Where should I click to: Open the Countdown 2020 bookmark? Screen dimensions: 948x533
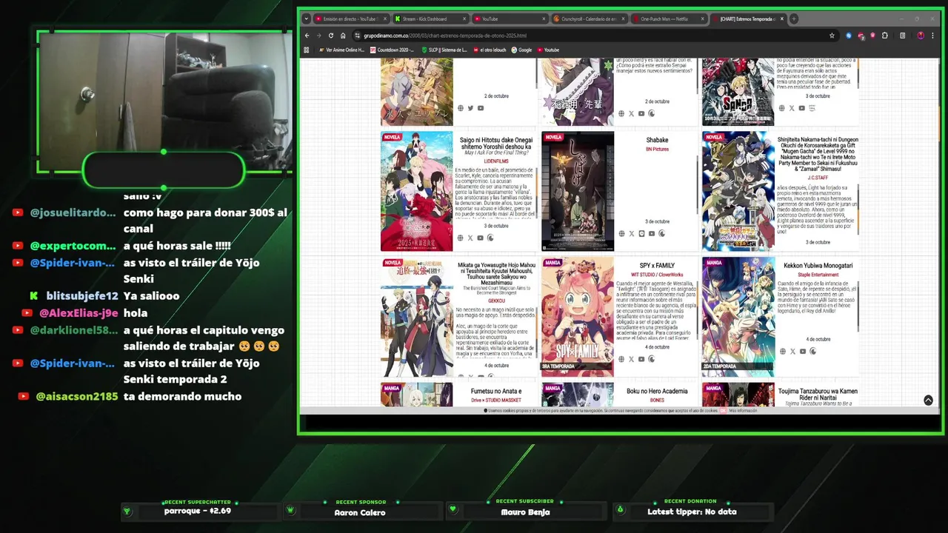click(x=392, y=50)
